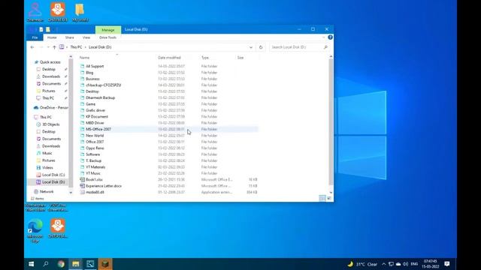Switch to Details view layout icon
The width and height of the screenshot is (481, 270).
322,198
